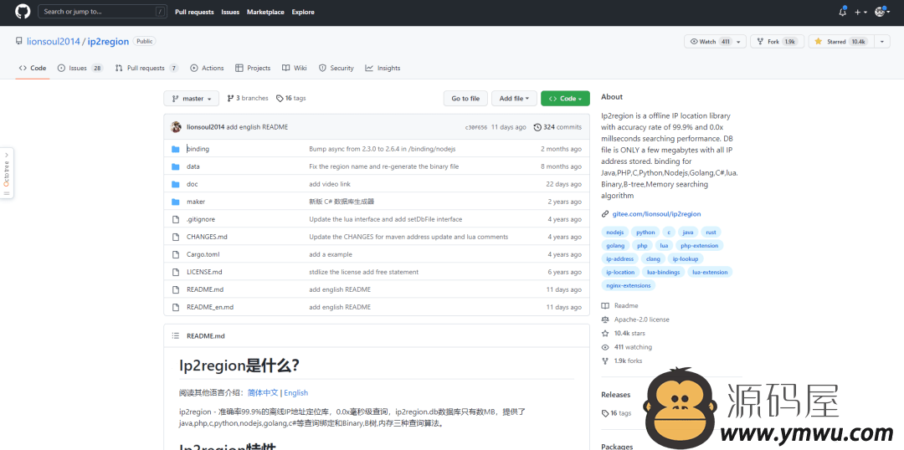Expand the star lists dropdown arrow
This screenshot has height=450, width=904.
(x=882, y=42)
